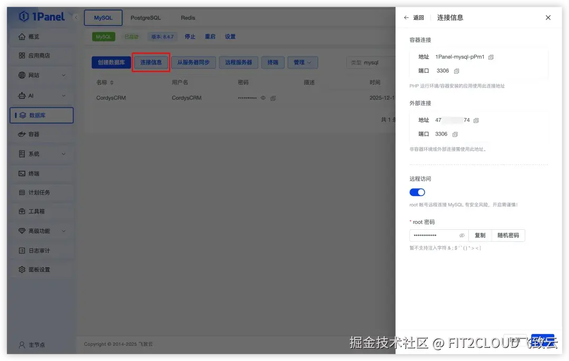
Task: Copy the external connection port 3306
Action: click(x=455, y=134)
